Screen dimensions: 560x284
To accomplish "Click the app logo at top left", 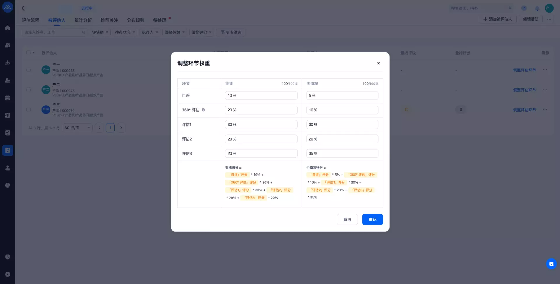I will 8,7.
